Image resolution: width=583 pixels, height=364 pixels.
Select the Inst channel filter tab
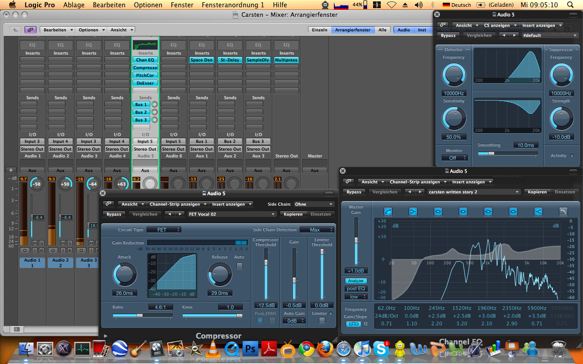pyautogui.click(x=422, y=30)
